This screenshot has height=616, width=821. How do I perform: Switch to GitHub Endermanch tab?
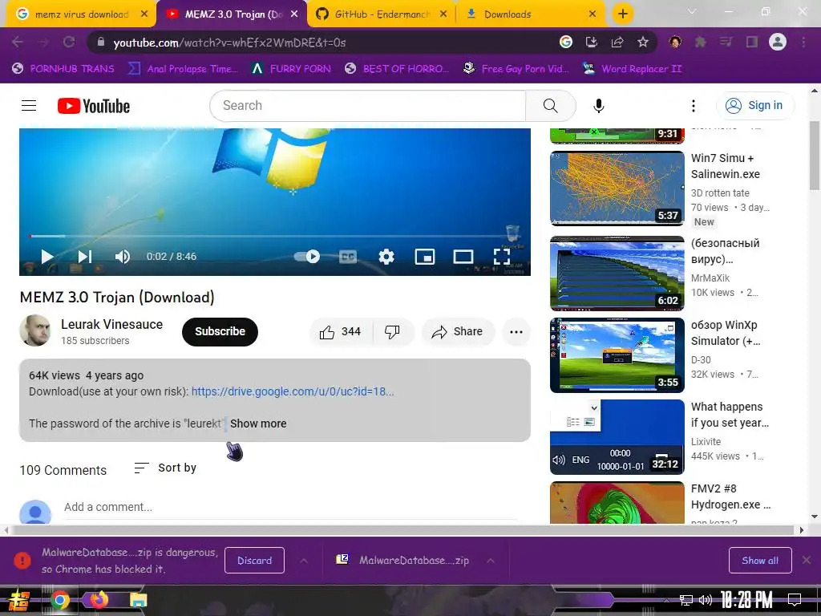[x=382, y=14]
